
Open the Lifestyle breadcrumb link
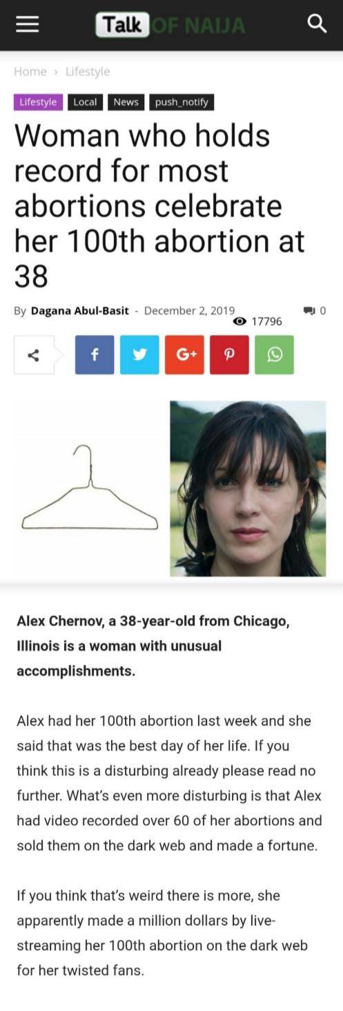coord(88,72)
